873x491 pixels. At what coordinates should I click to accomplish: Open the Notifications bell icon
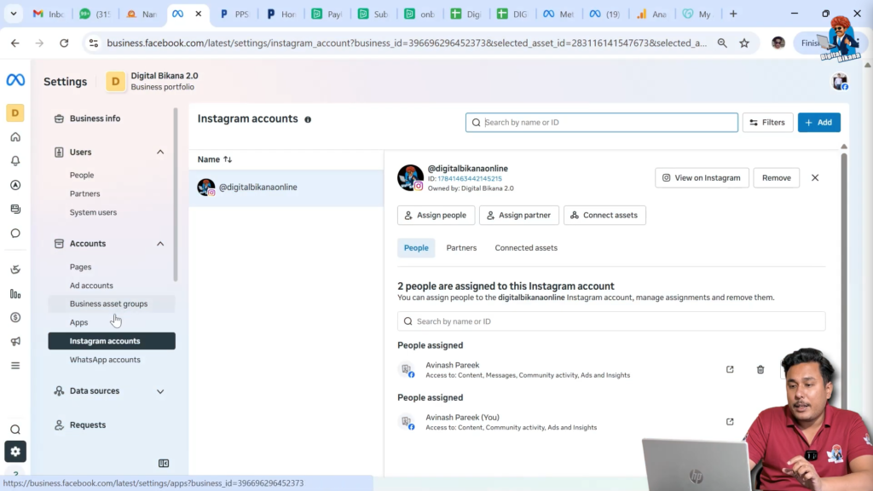click(15, 160)
